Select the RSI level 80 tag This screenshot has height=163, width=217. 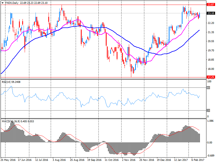click(x=208, y=87)
